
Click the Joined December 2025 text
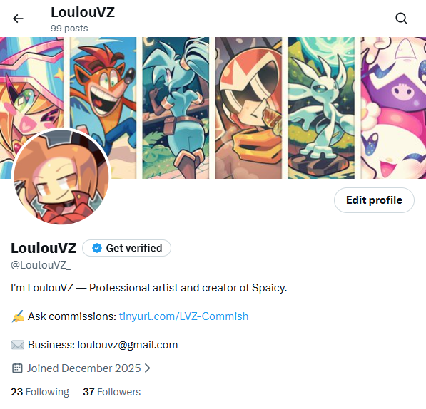pyautogui.click(x=83, y=368)
